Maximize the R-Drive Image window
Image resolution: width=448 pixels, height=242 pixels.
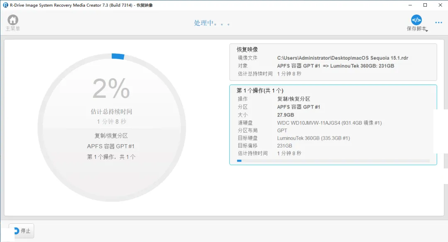425,5
